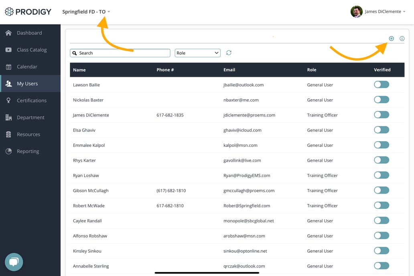This screenshot has height=276, width=414.
Task: Go to the Certifications section
Action: pyautogui.click(x=34, y=100)
